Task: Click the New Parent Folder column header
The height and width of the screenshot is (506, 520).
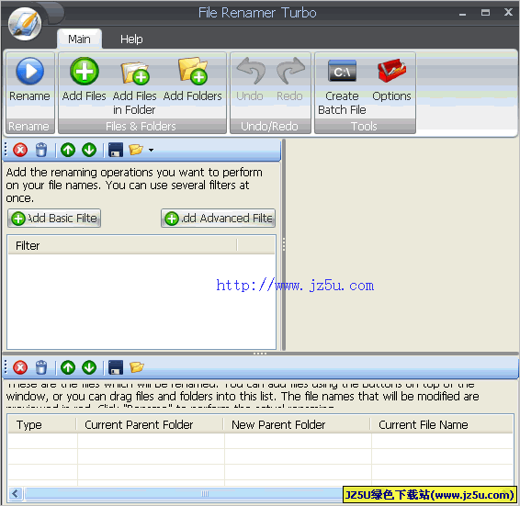Action: [x=297, y=425]
